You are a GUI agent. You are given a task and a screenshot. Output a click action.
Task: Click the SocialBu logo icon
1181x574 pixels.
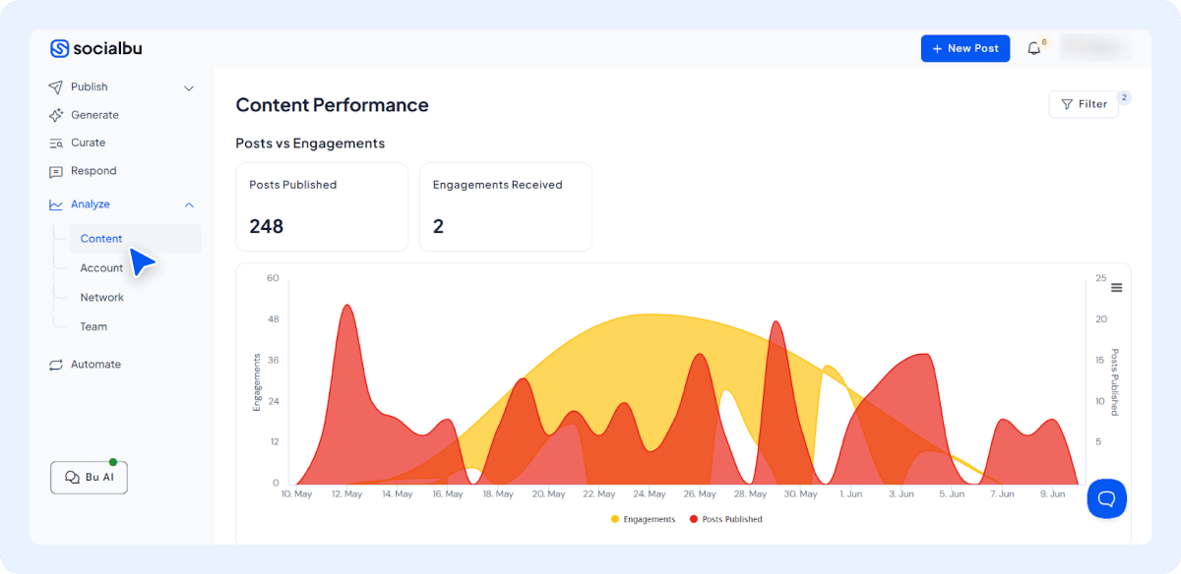(59, 48)
